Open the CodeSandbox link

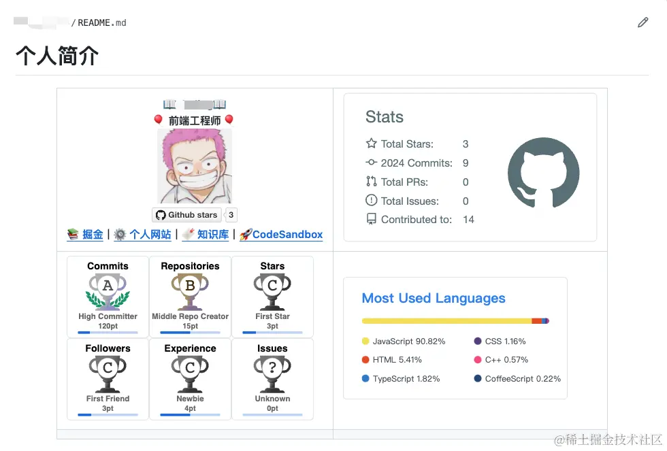click(287, 235)
